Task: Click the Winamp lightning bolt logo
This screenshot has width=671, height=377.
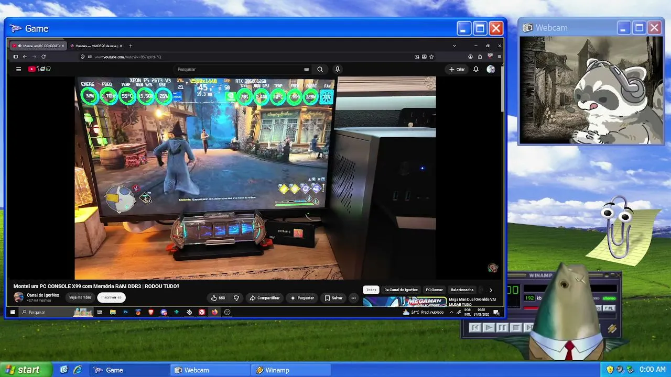Action: [612, 329]
